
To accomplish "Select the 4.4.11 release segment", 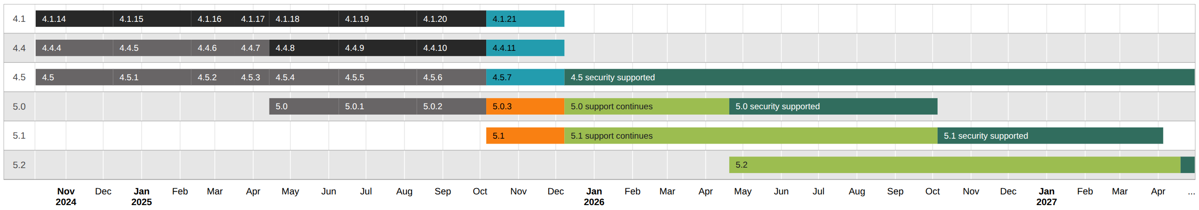I will click(x=525, y=48).
